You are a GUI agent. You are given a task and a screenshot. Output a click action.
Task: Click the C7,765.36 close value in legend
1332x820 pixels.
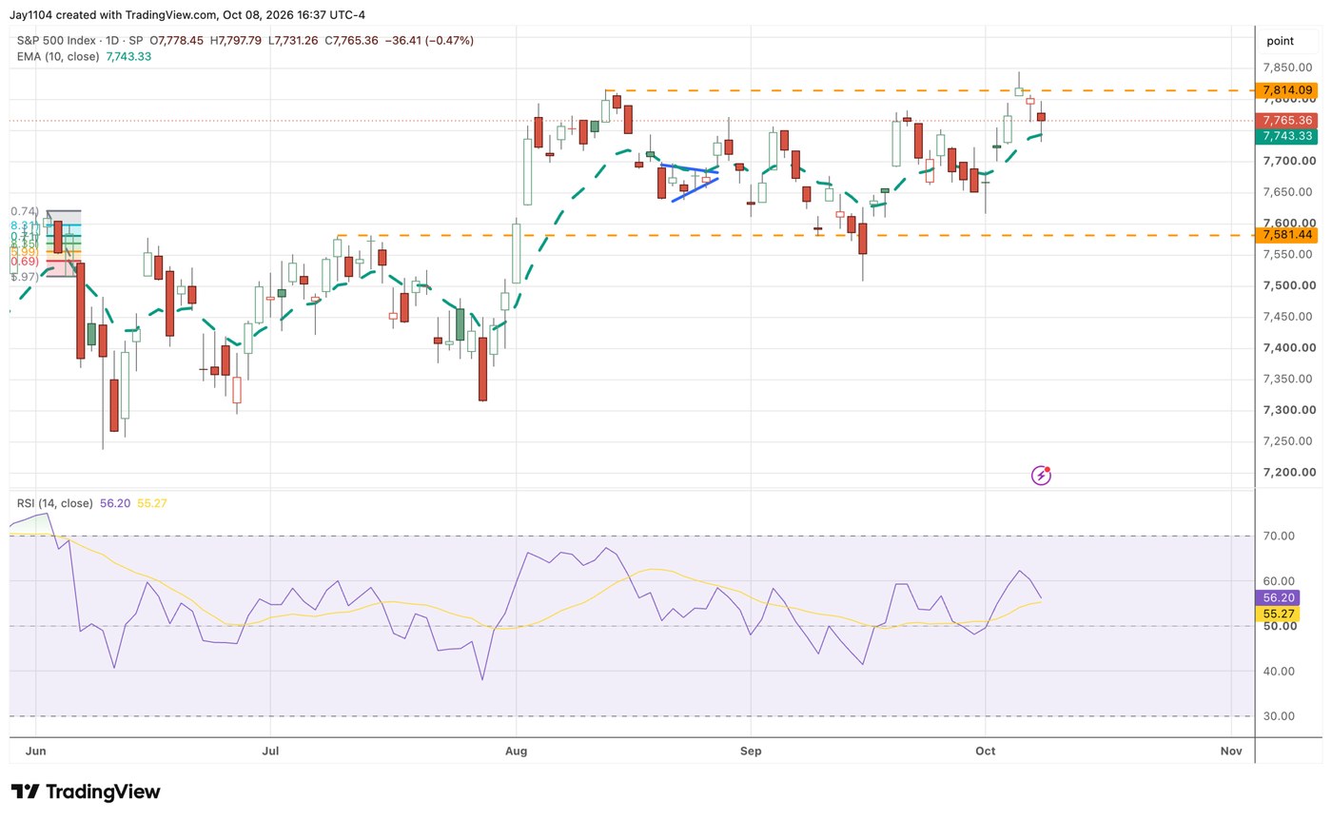[352, 41]
